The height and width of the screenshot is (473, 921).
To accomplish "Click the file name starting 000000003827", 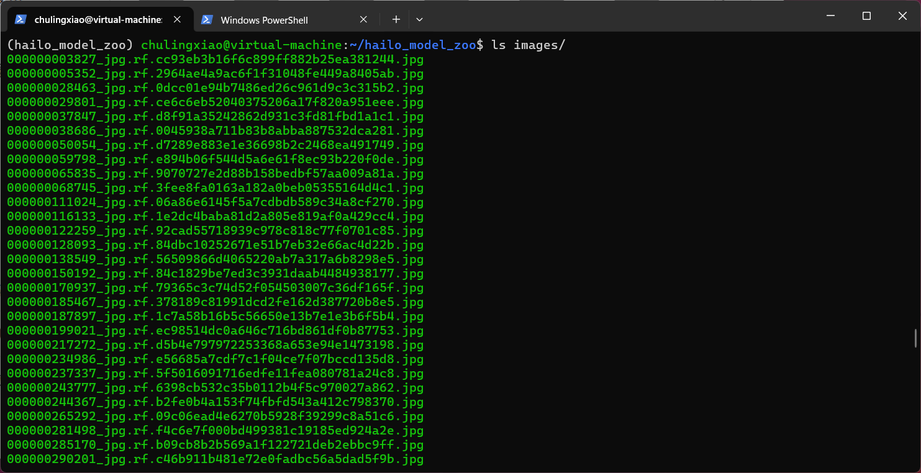I will [216, 60].
